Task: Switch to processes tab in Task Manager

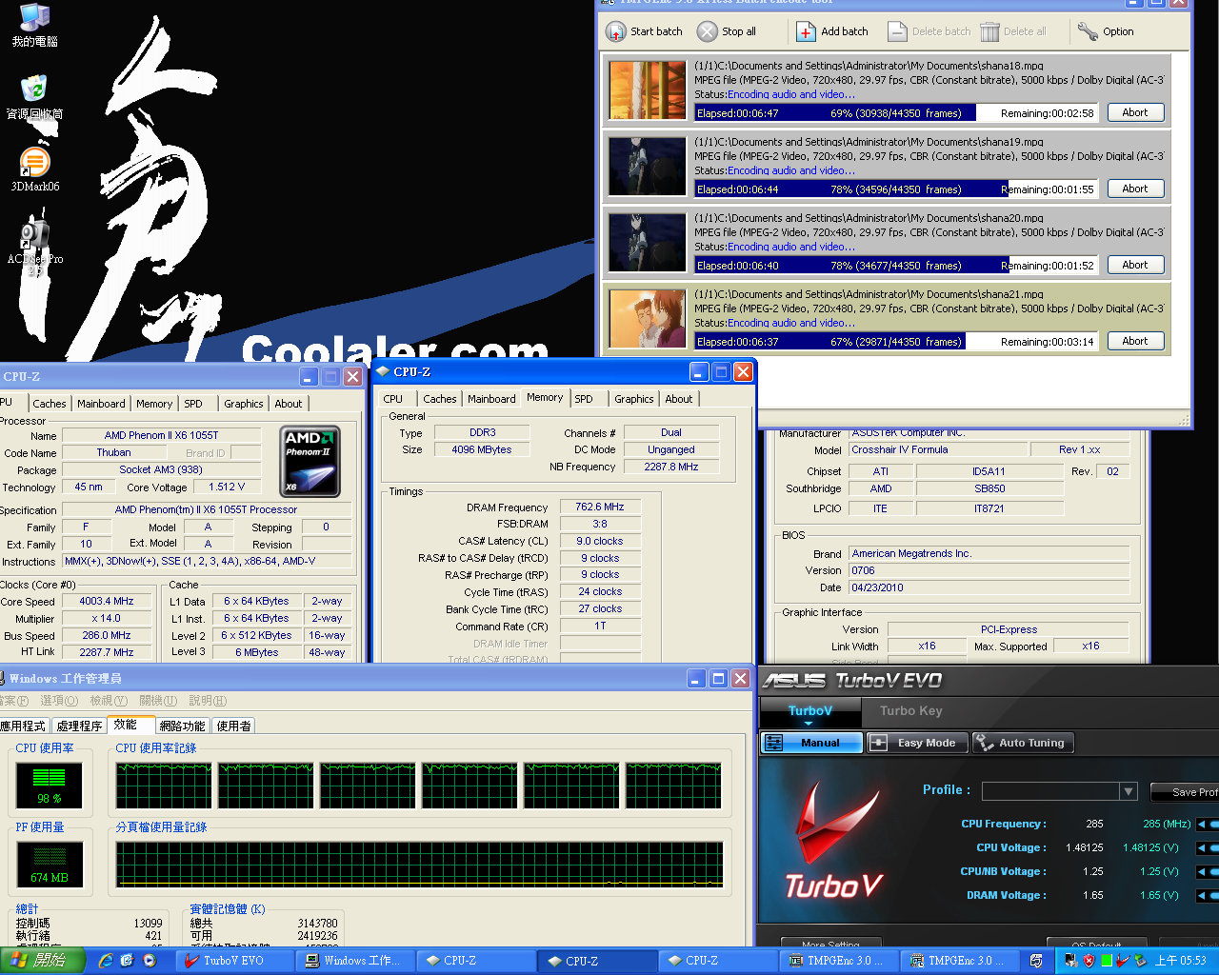Action: point(79,726)
